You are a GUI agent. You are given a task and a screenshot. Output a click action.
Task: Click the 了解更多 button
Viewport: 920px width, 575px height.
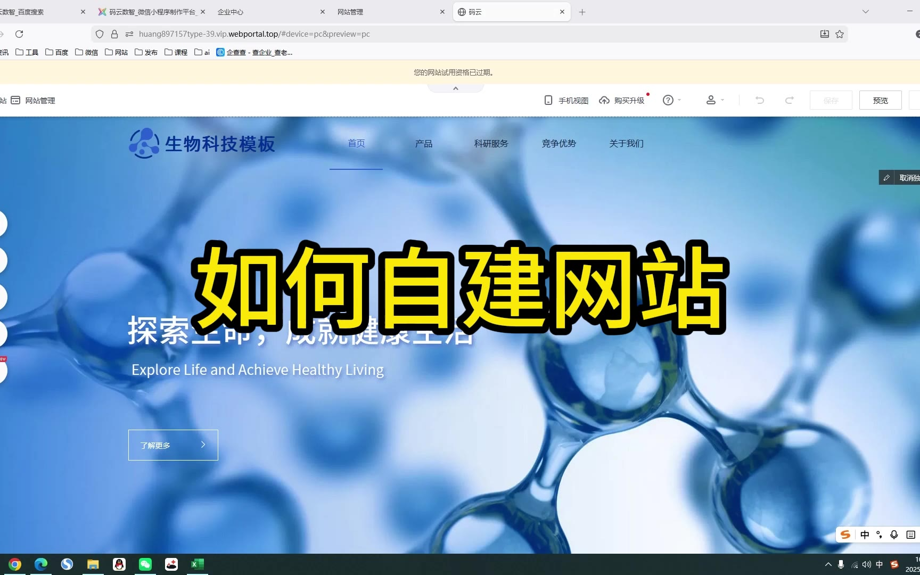coord(173,445)
